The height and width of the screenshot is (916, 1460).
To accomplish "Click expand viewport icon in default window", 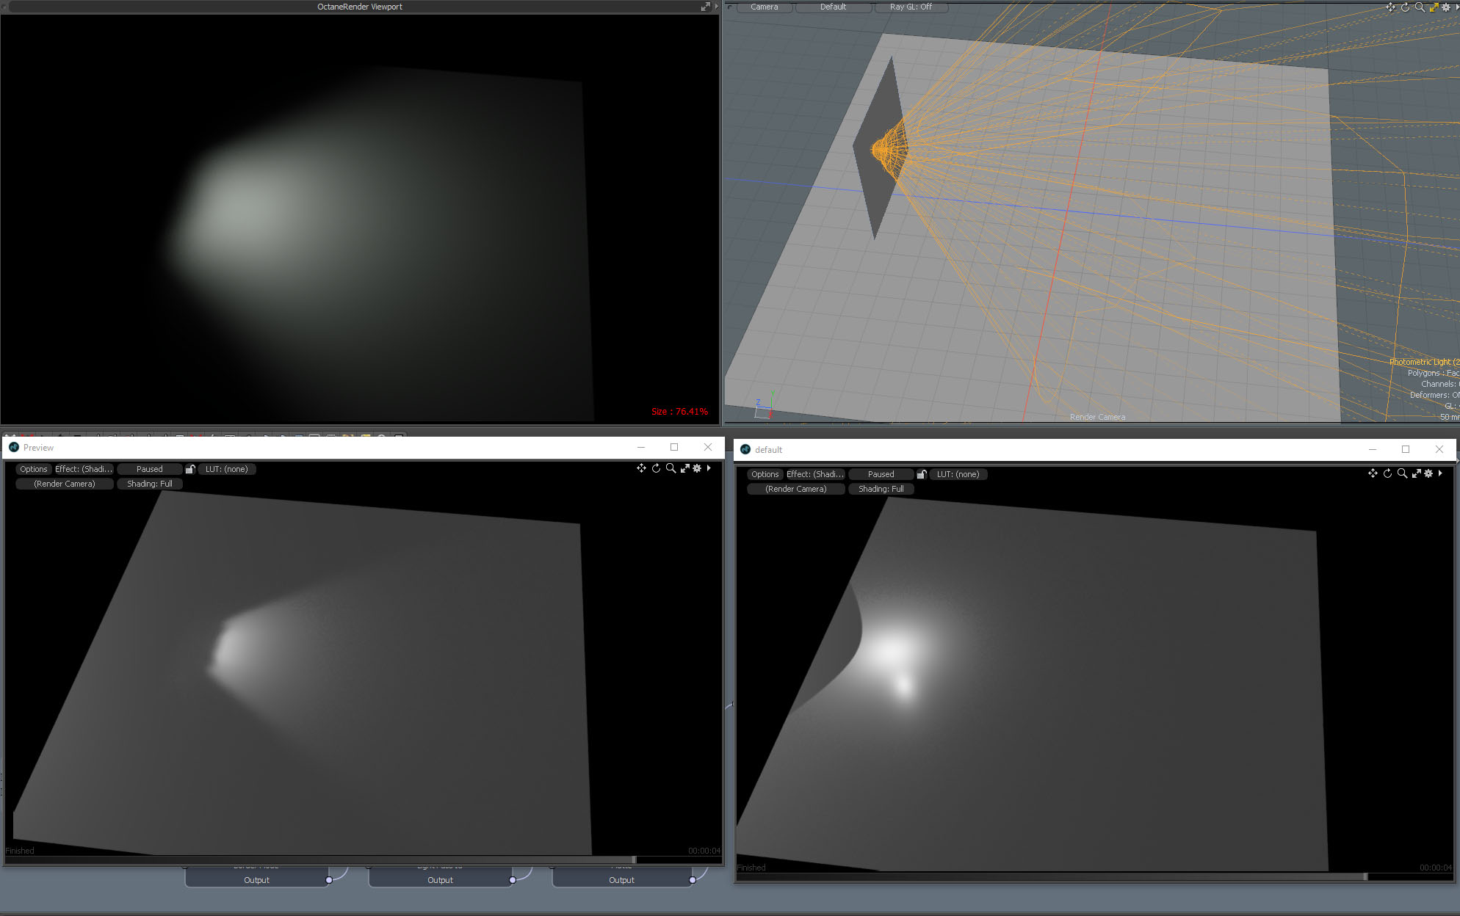I will coord(1416,473).
